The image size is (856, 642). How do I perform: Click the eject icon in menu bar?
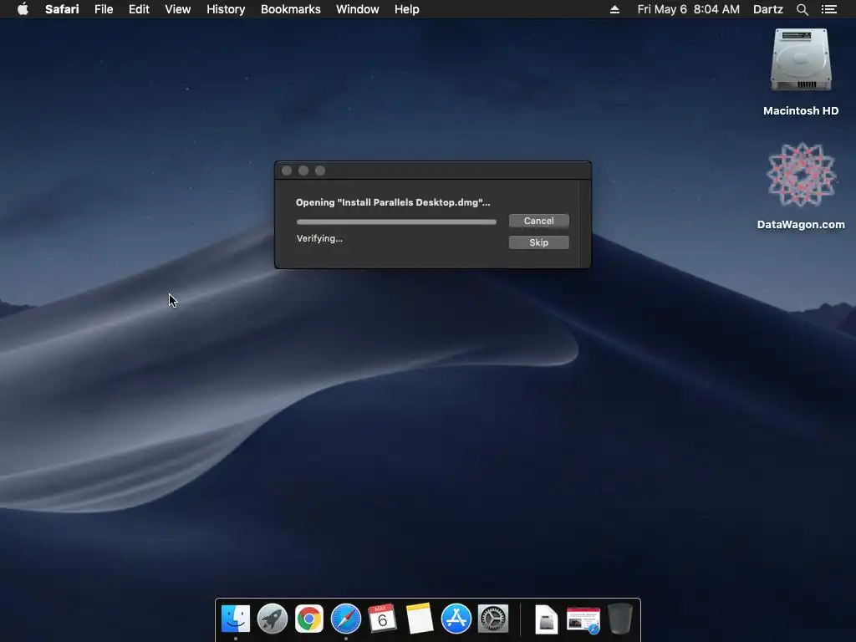point(614,9)
